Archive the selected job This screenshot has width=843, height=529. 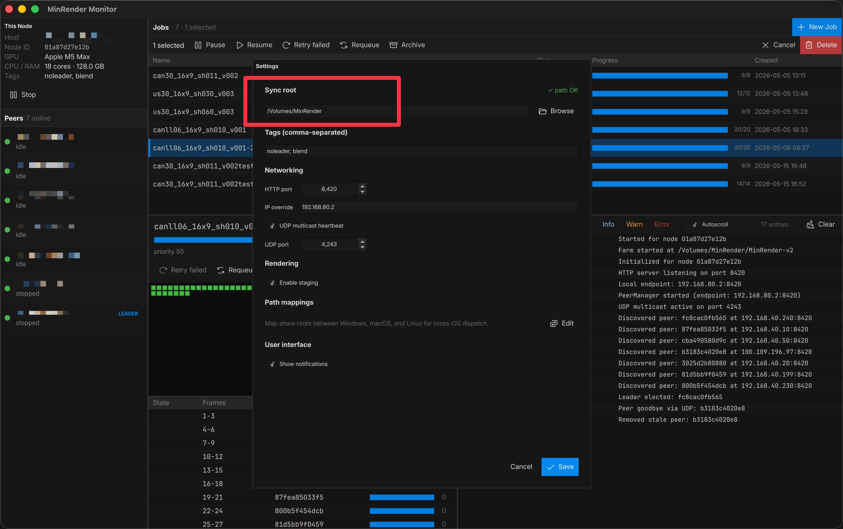click(407, 45)
